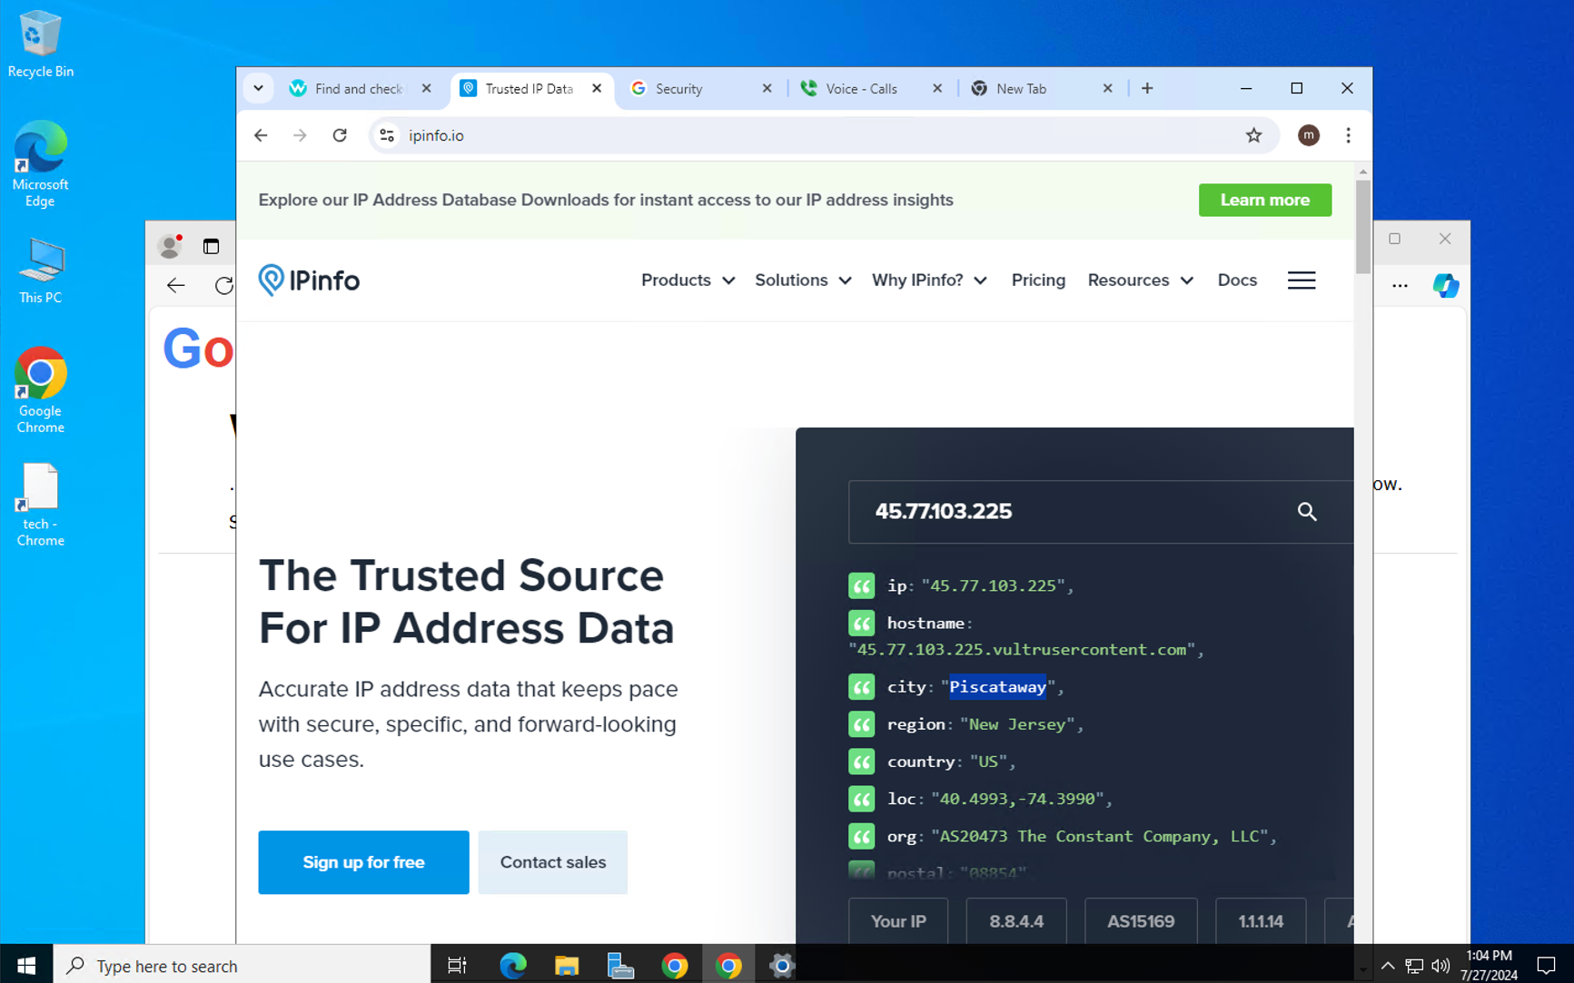The image size is (1574, 983).
Task: Click the taskbar search box
Action: click(242, 966)
